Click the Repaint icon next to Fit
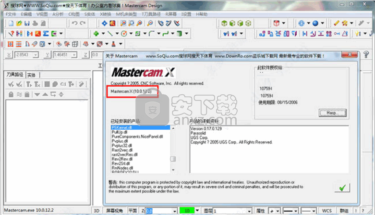Image resolution: width=375 pixels, height=215 pixels. coord(112,23)
